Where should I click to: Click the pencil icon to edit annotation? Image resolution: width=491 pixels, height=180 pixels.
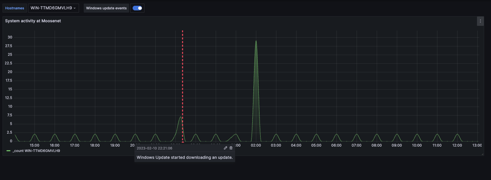click(225, 148)
